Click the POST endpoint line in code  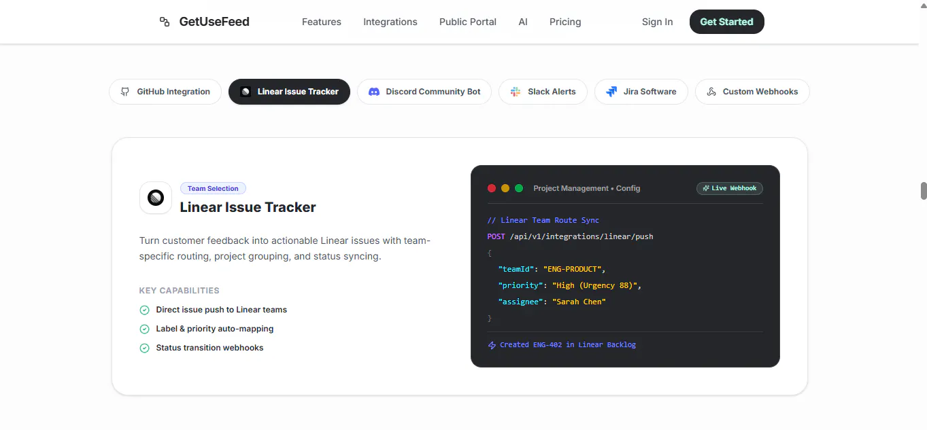point(570,236)
